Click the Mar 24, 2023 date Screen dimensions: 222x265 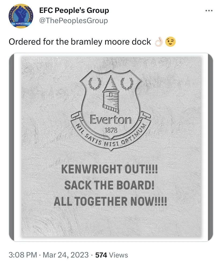(66, 255)
